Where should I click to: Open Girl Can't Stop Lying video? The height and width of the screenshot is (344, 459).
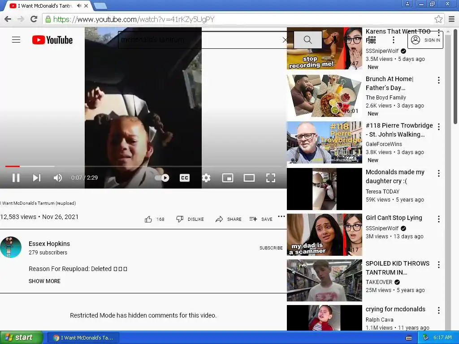325,235
